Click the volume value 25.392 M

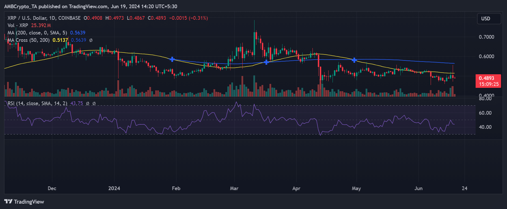tap(41, 25)
